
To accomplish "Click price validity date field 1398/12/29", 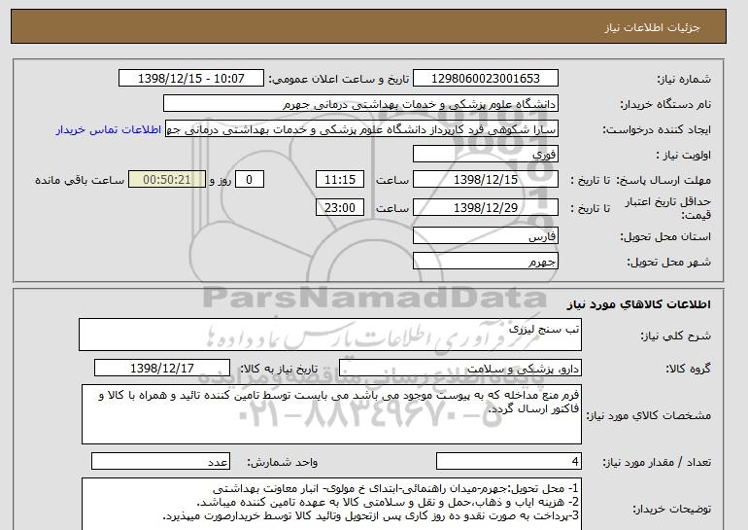I will tap(485, 207).
